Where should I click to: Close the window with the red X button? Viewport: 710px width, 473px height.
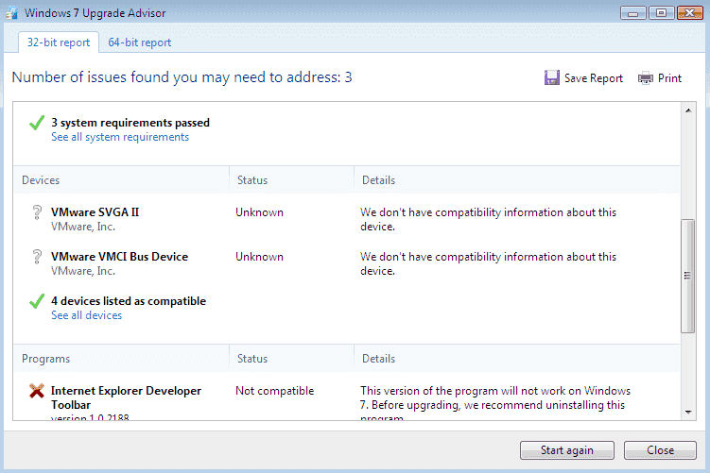[x=690, y=13]
